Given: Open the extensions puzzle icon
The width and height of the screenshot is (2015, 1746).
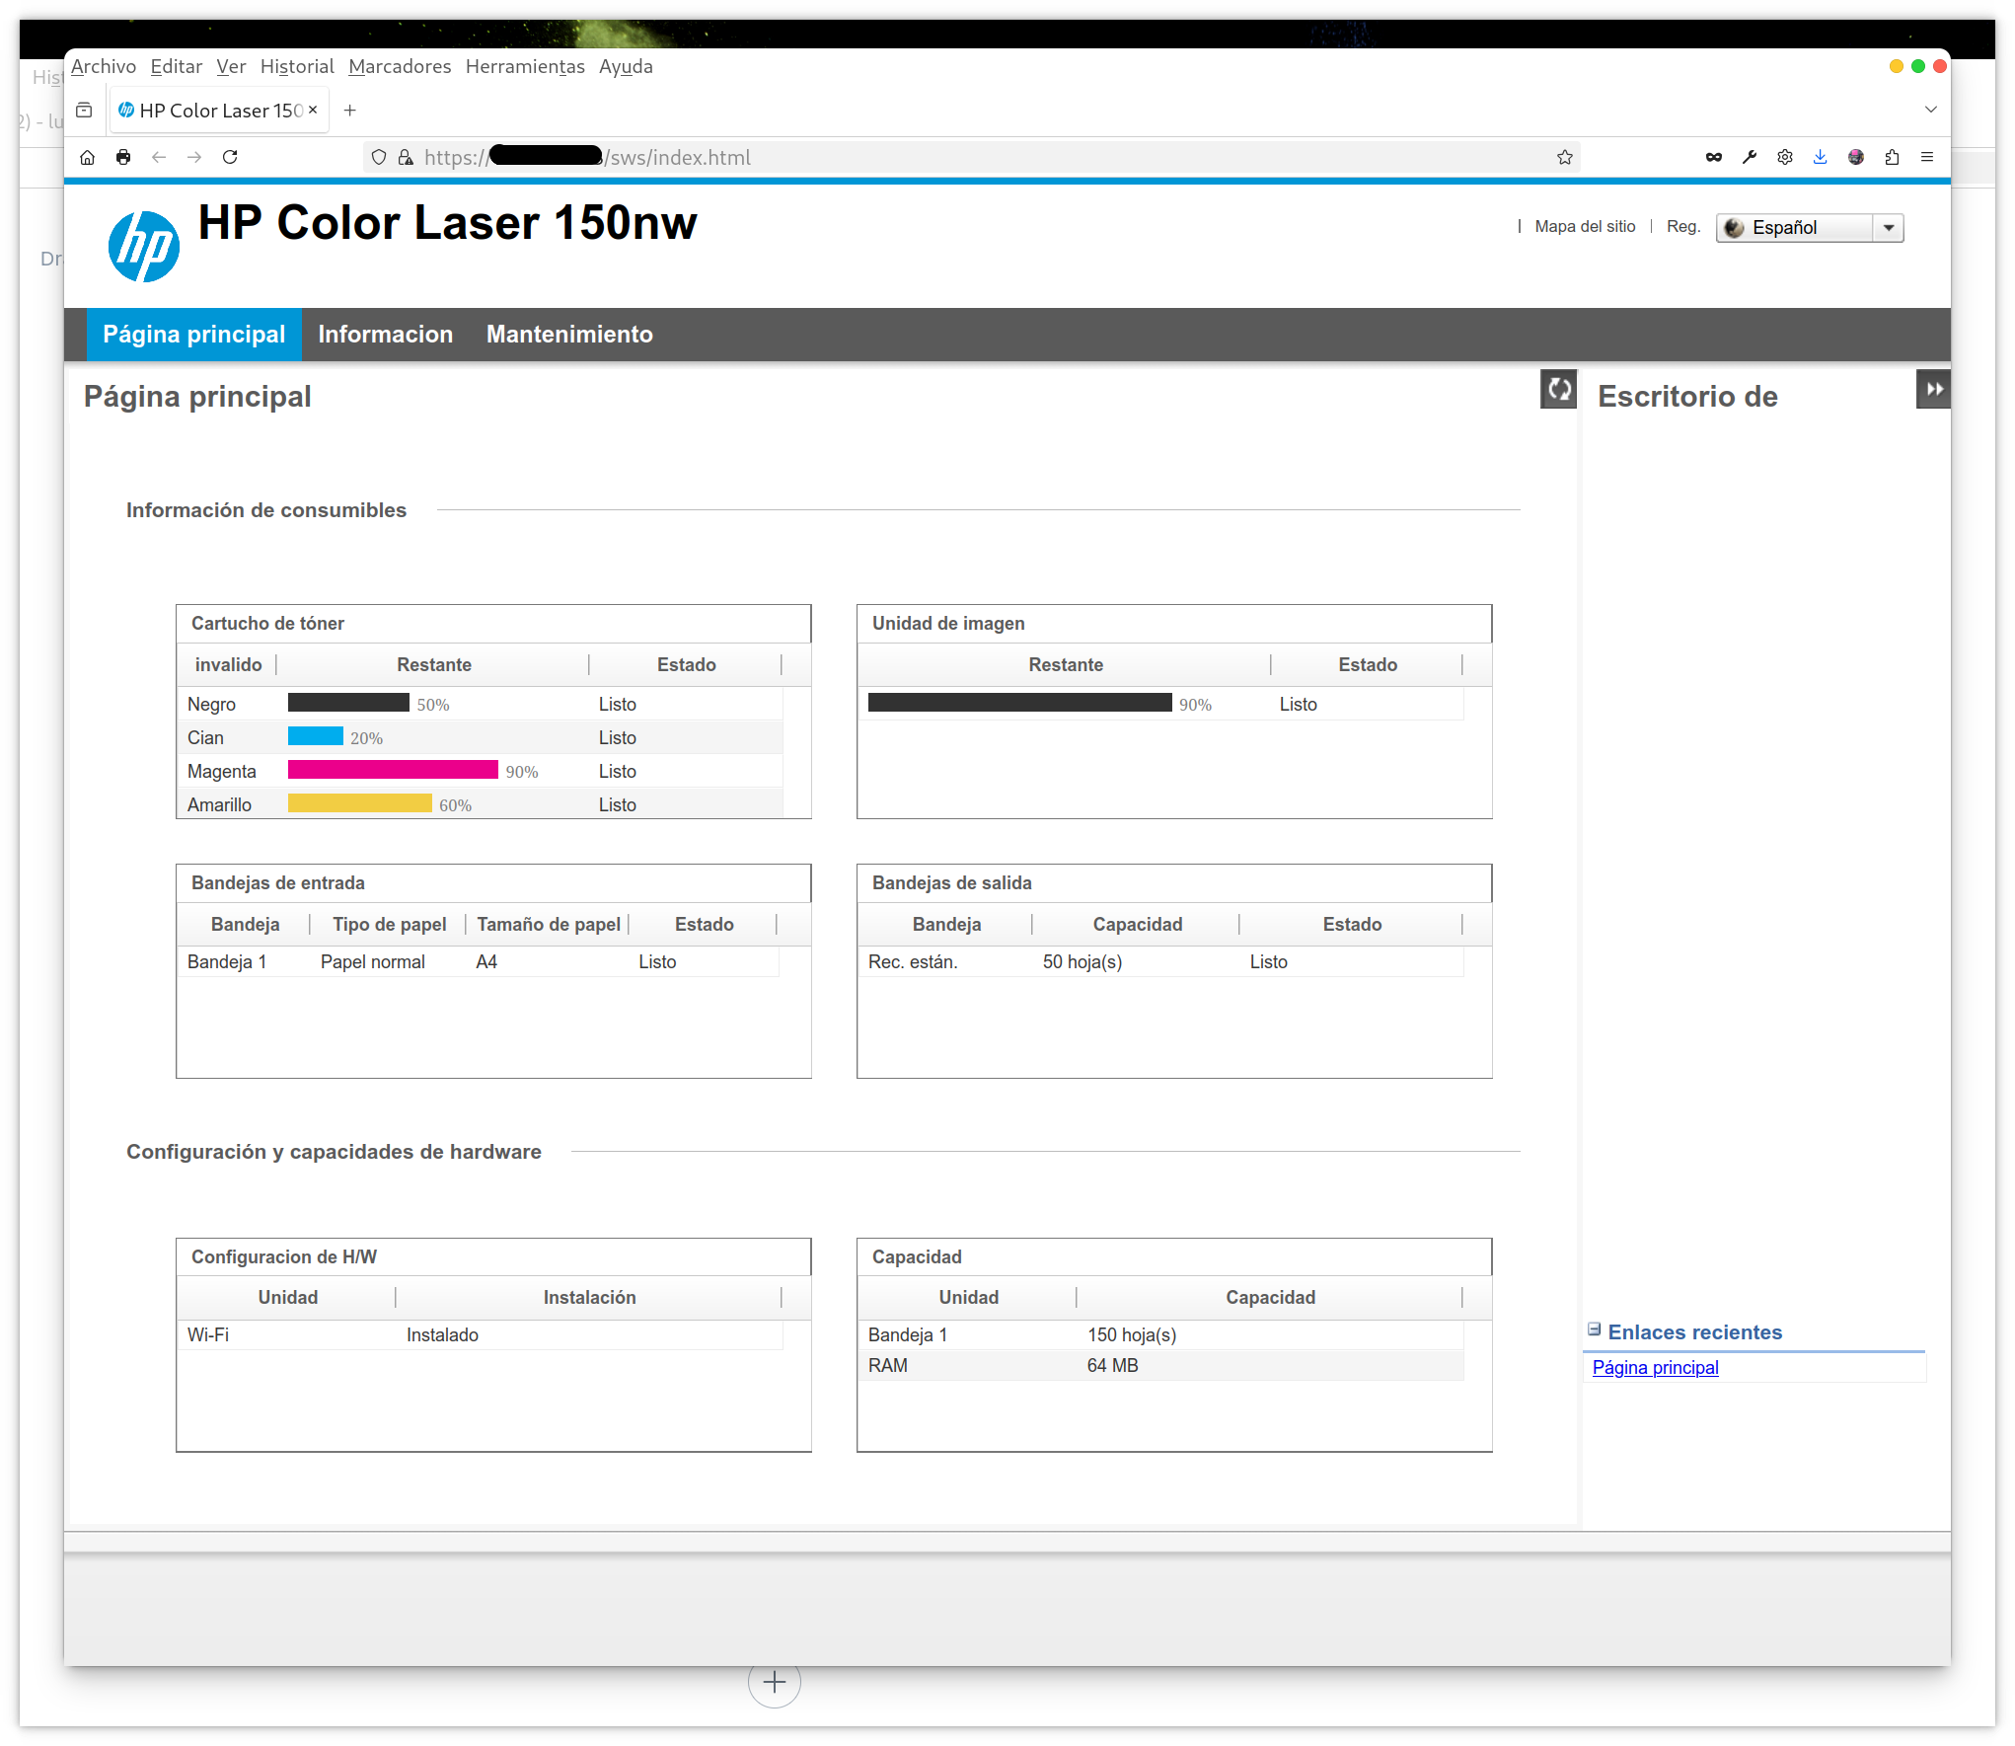Looking at the screenshot, I should 1892,157.
